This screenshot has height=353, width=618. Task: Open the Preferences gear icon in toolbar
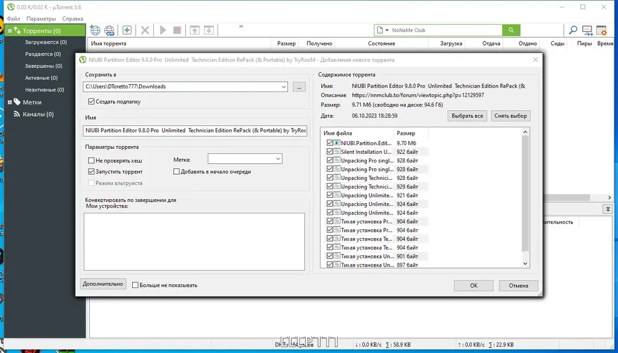[601, 30]
